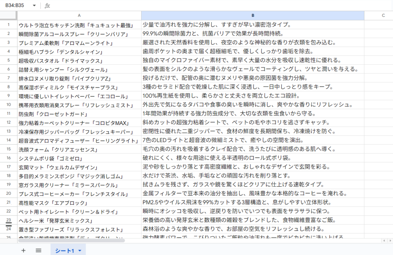Image resolution: width=393 pixels, height=255 pixels.
Task: Open the all sheets list icon
Action: tap(38, 250)
